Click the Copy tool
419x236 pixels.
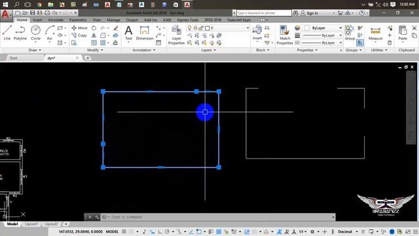tap(79, 35)
